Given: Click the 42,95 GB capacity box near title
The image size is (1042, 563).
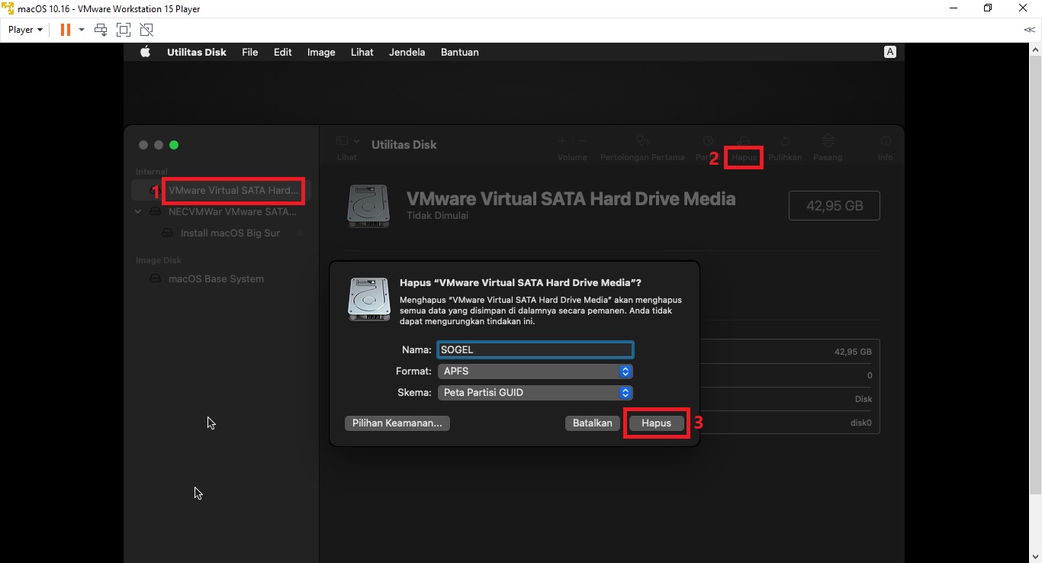Looking at the screenshot, I should pyautogui.click(x=835, y=206).
